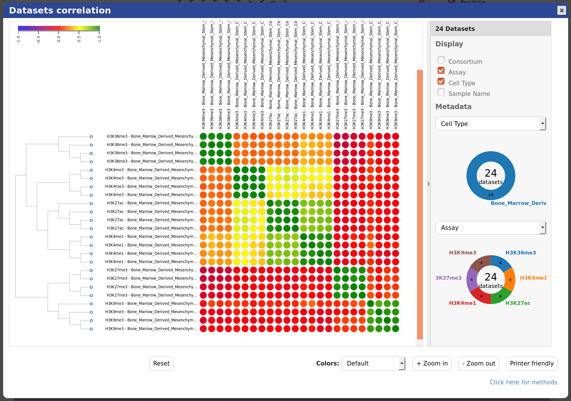Click the purple H3K27me3 donut segment
571x401 pixels.
point(471,280)
